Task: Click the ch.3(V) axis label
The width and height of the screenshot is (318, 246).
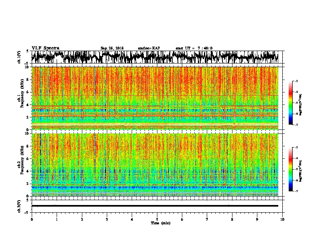Action: point(19,206)
